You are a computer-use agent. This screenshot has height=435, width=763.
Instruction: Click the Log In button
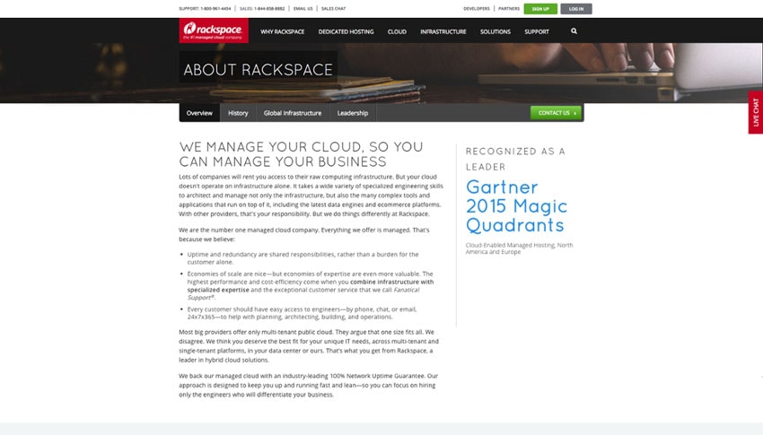coord(576,9)
